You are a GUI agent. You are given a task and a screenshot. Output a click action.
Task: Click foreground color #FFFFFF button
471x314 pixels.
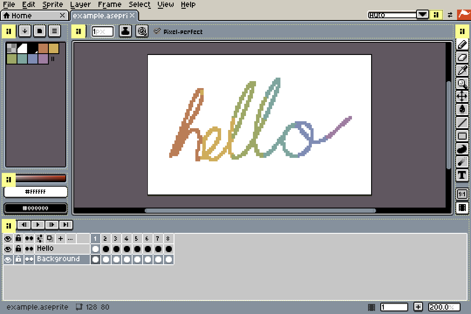pos(35,192)
